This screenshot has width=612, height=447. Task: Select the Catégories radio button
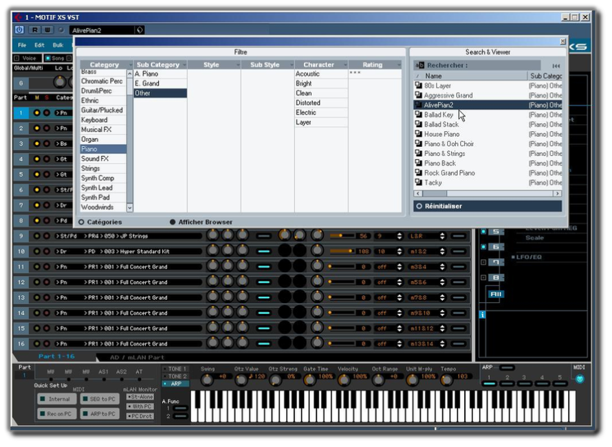click(82, 222)
